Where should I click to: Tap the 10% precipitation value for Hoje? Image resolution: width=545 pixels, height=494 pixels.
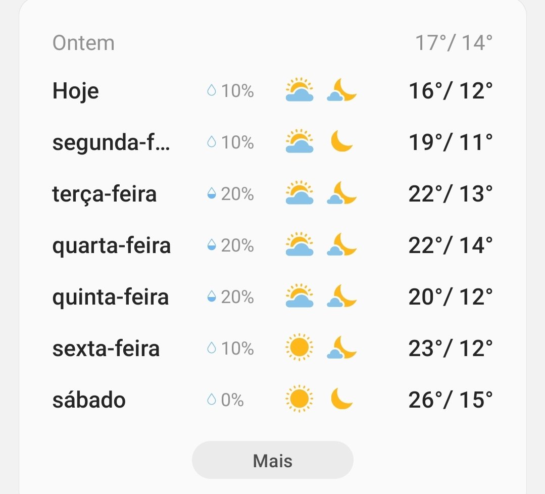(x=237, y=91)
